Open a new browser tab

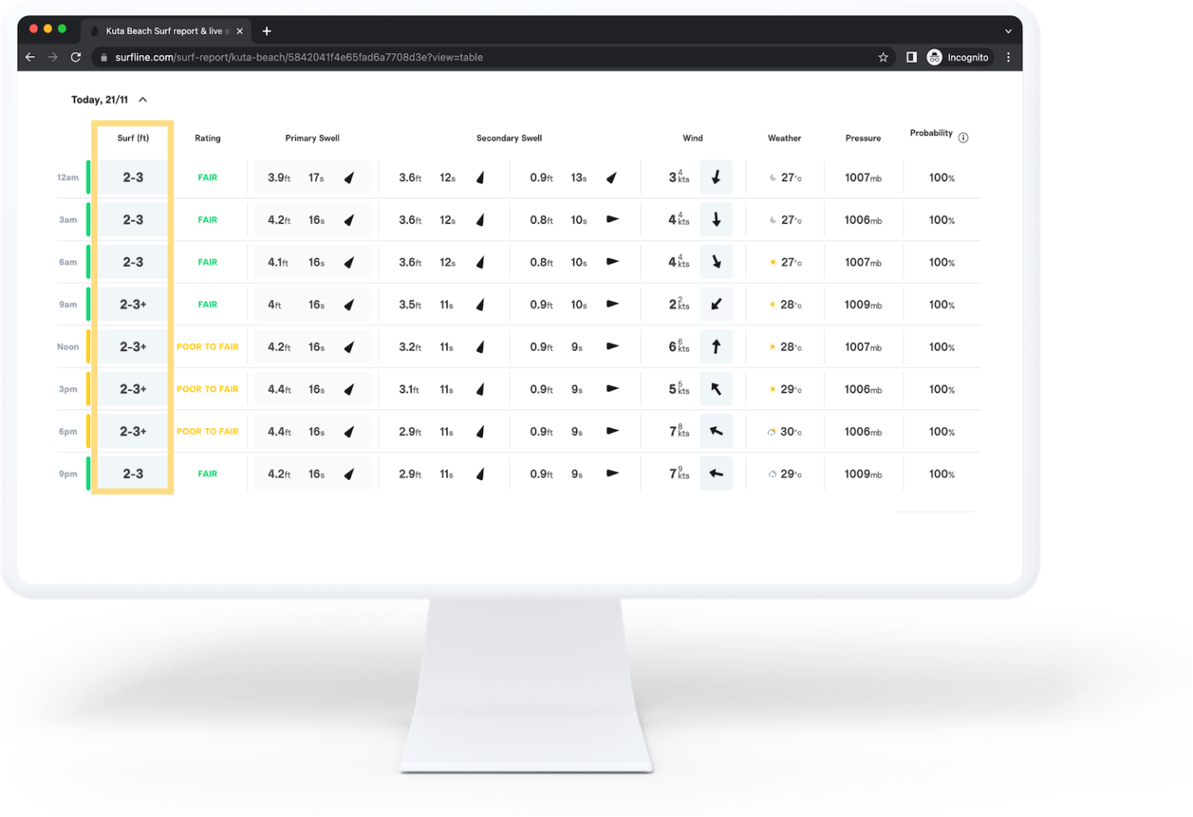click(266, 31)
